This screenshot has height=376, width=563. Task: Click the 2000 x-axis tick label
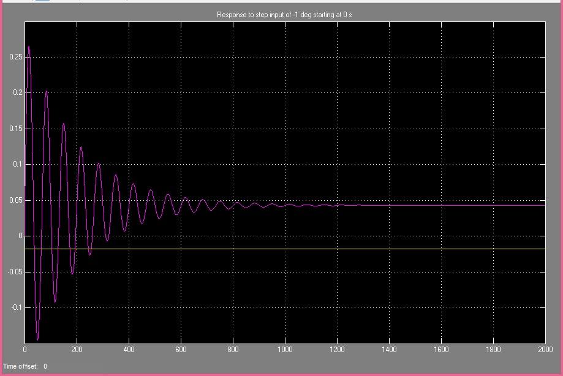[x=544, y=350]
